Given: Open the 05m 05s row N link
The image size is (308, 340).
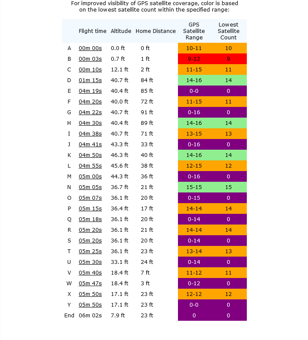Looking at the screenshot, I should [x=90, y=187].
